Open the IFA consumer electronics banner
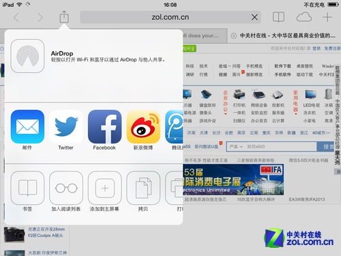 [233, 180]
